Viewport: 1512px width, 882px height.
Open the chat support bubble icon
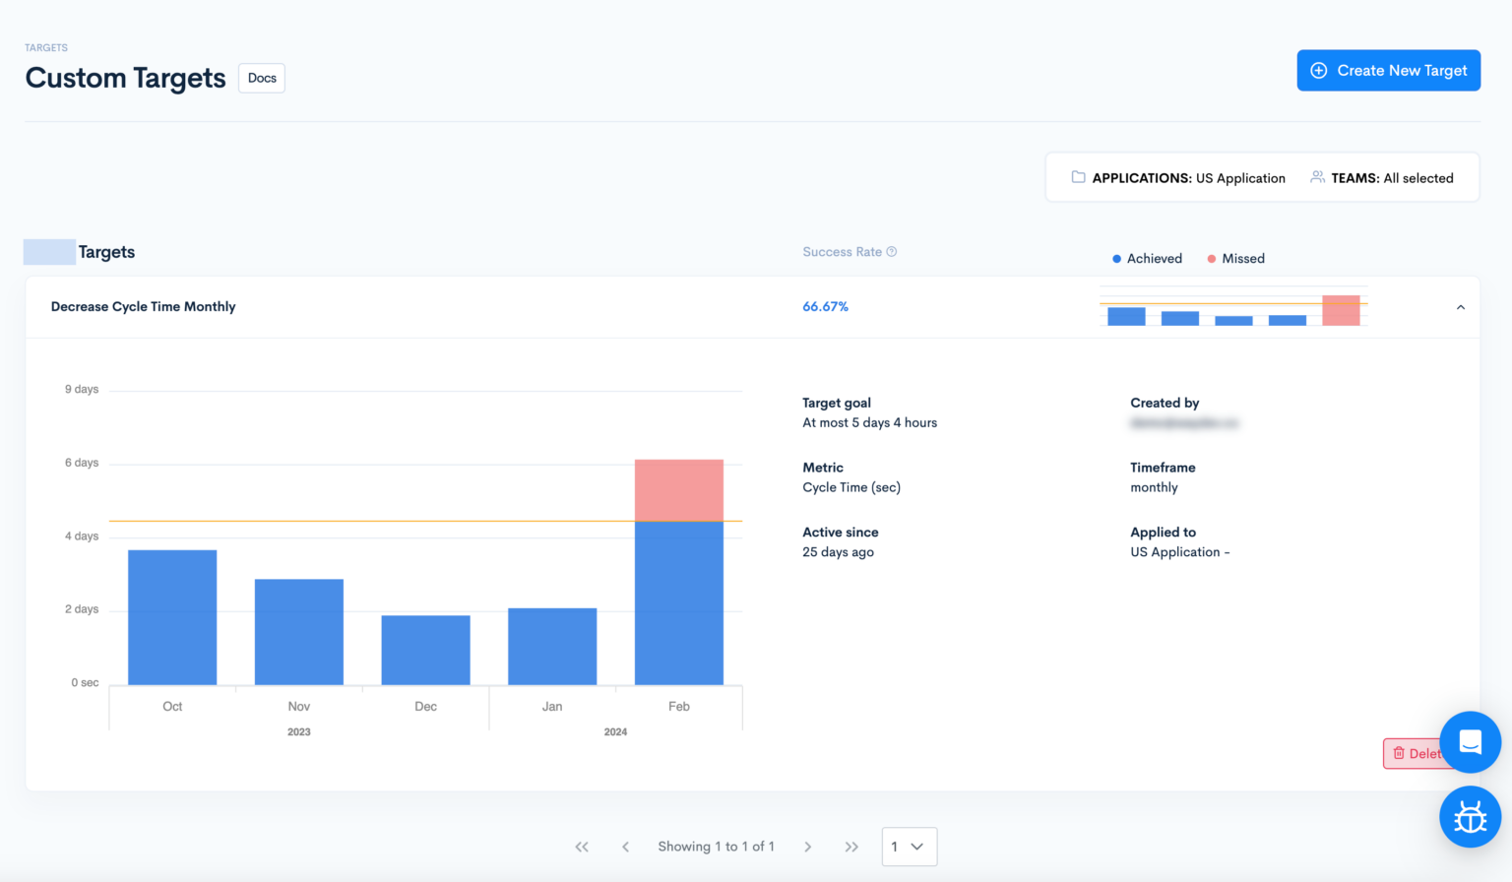tap(1470, 742)
